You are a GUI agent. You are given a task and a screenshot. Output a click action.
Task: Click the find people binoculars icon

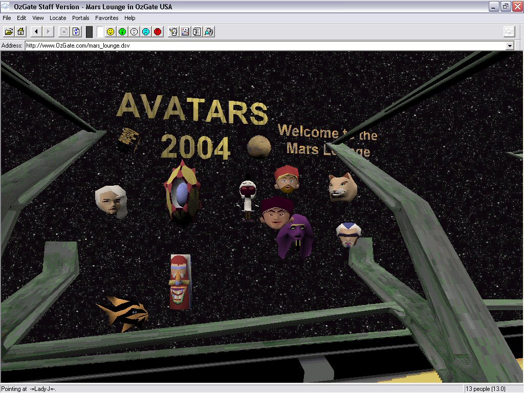click(x=209, y=32)
